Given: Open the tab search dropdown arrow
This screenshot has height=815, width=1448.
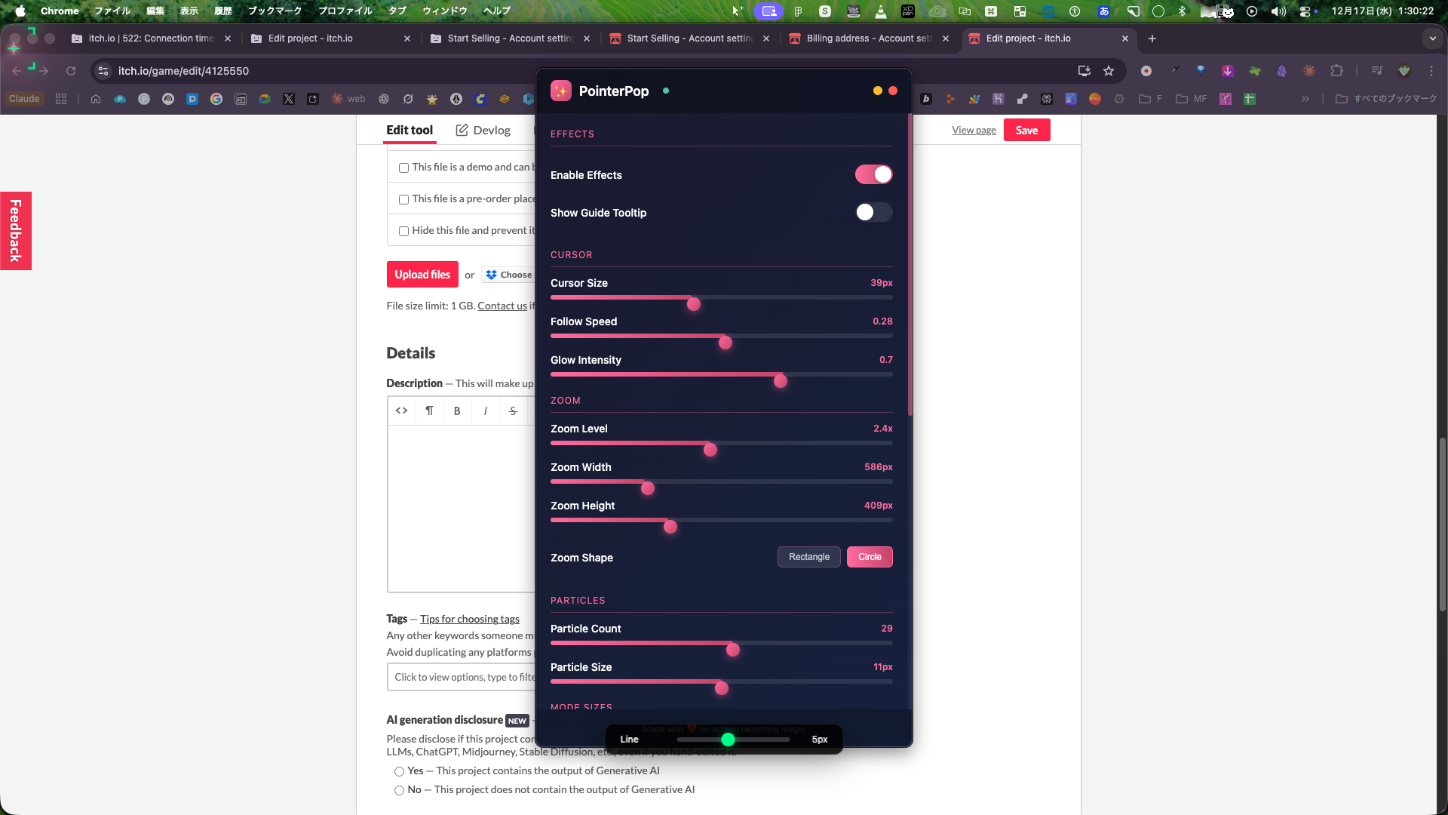Looking at the screenshot, I should (1432, 38).
